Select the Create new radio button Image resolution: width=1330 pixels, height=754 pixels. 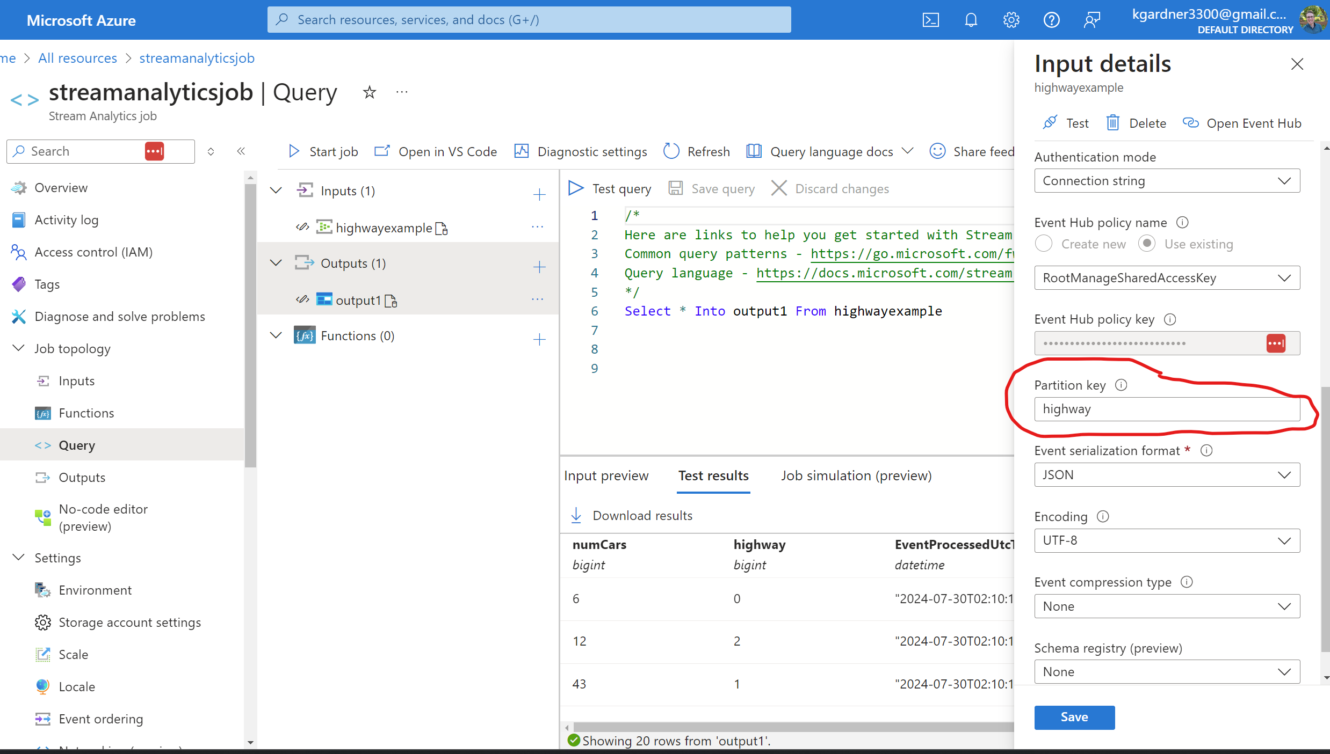pyautogui.click(x=1044, y=244)
